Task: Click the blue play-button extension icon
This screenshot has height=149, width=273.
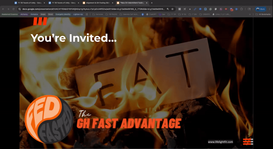Action: click(x=205, y=9)
